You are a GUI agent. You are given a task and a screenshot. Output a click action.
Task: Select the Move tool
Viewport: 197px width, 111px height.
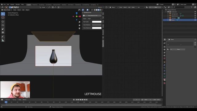point(3,22)
